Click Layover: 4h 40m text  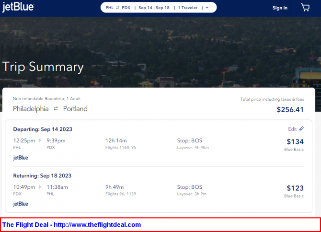point(193,148)
